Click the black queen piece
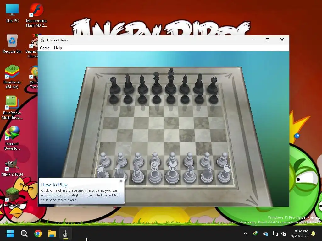This screenshot has width=322, height=241. point(157,83)
